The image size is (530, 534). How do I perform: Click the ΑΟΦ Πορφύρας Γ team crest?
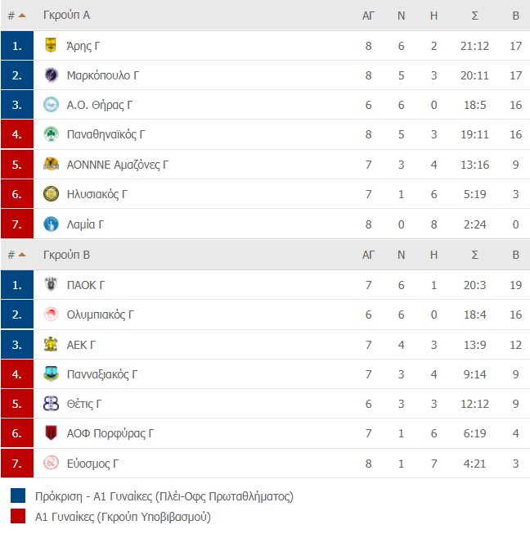coord(51,433)
